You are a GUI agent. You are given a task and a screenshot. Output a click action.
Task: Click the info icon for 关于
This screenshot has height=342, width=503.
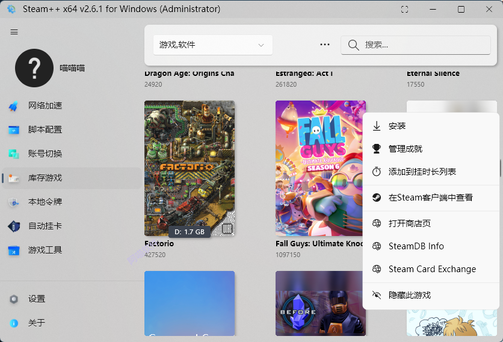pyautogui.click(x=13, y=323)
